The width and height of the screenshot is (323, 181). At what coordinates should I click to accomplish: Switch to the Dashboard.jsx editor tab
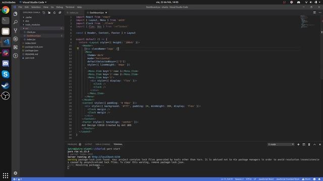(97, 13)
